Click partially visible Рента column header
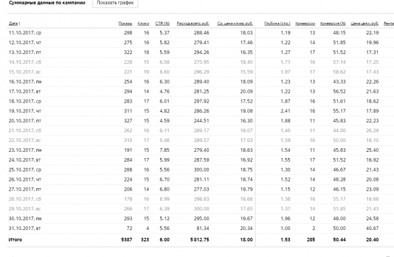 click(388, 23)
